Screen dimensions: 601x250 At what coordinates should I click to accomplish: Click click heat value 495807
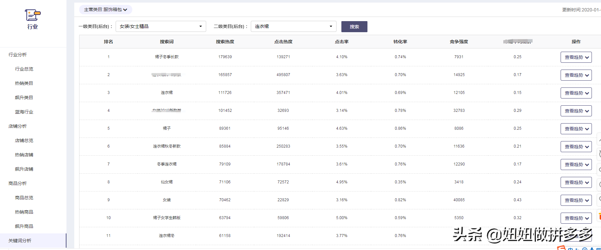coord(283,75)
